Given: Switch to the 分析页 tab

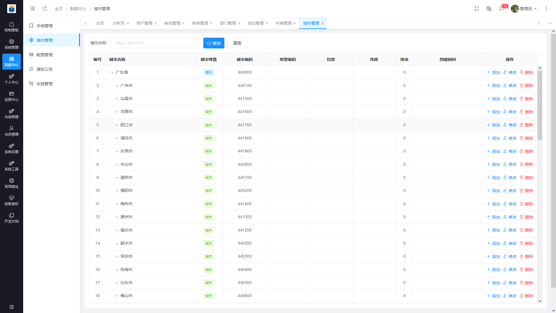Looking at the screenshot, I should click(118, 23).
